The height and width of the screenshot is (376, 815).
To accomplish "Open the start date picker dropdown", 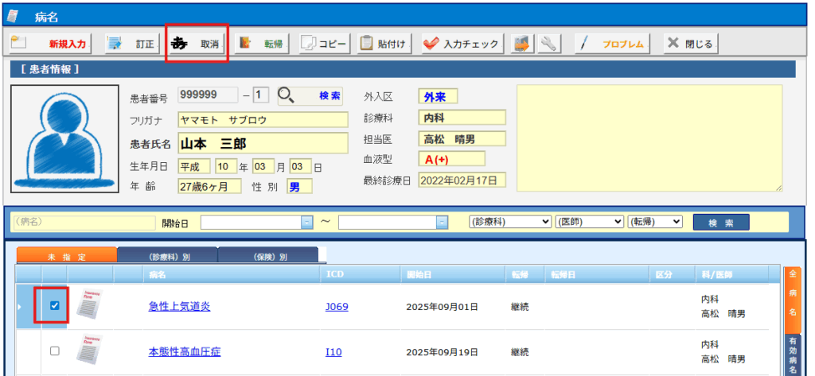I will coord(307,223).
